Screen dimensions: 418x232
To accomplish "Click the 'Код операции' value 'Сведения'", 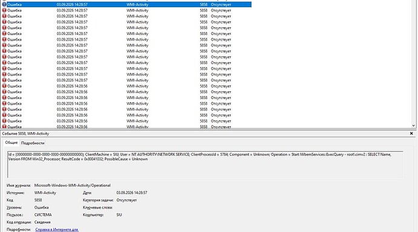I will (42, 222).
